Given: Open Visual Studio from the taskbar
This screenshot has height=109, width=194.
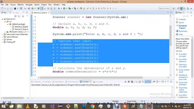Looking at the screenshot, I should coord(52,106).
